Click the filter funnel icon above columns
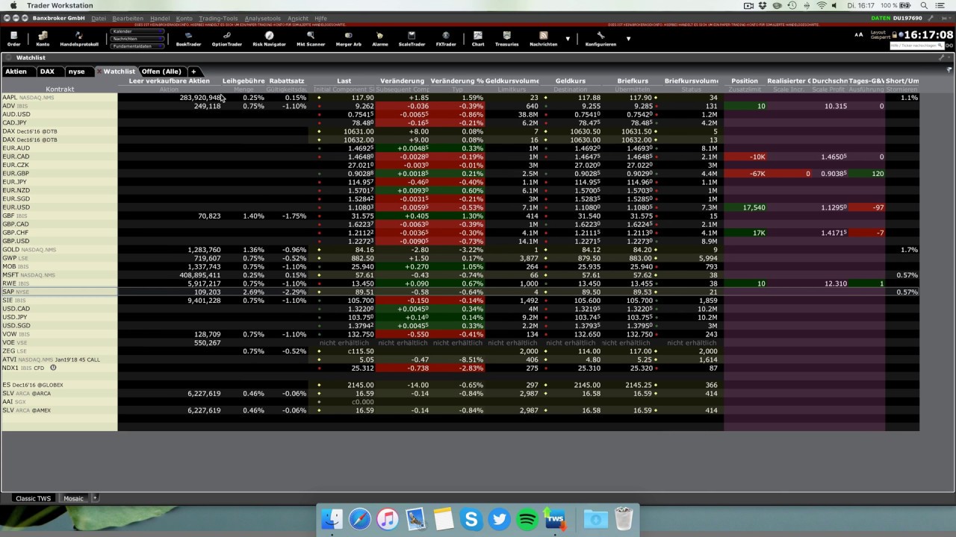956x537 pixels. coord(949,71)
